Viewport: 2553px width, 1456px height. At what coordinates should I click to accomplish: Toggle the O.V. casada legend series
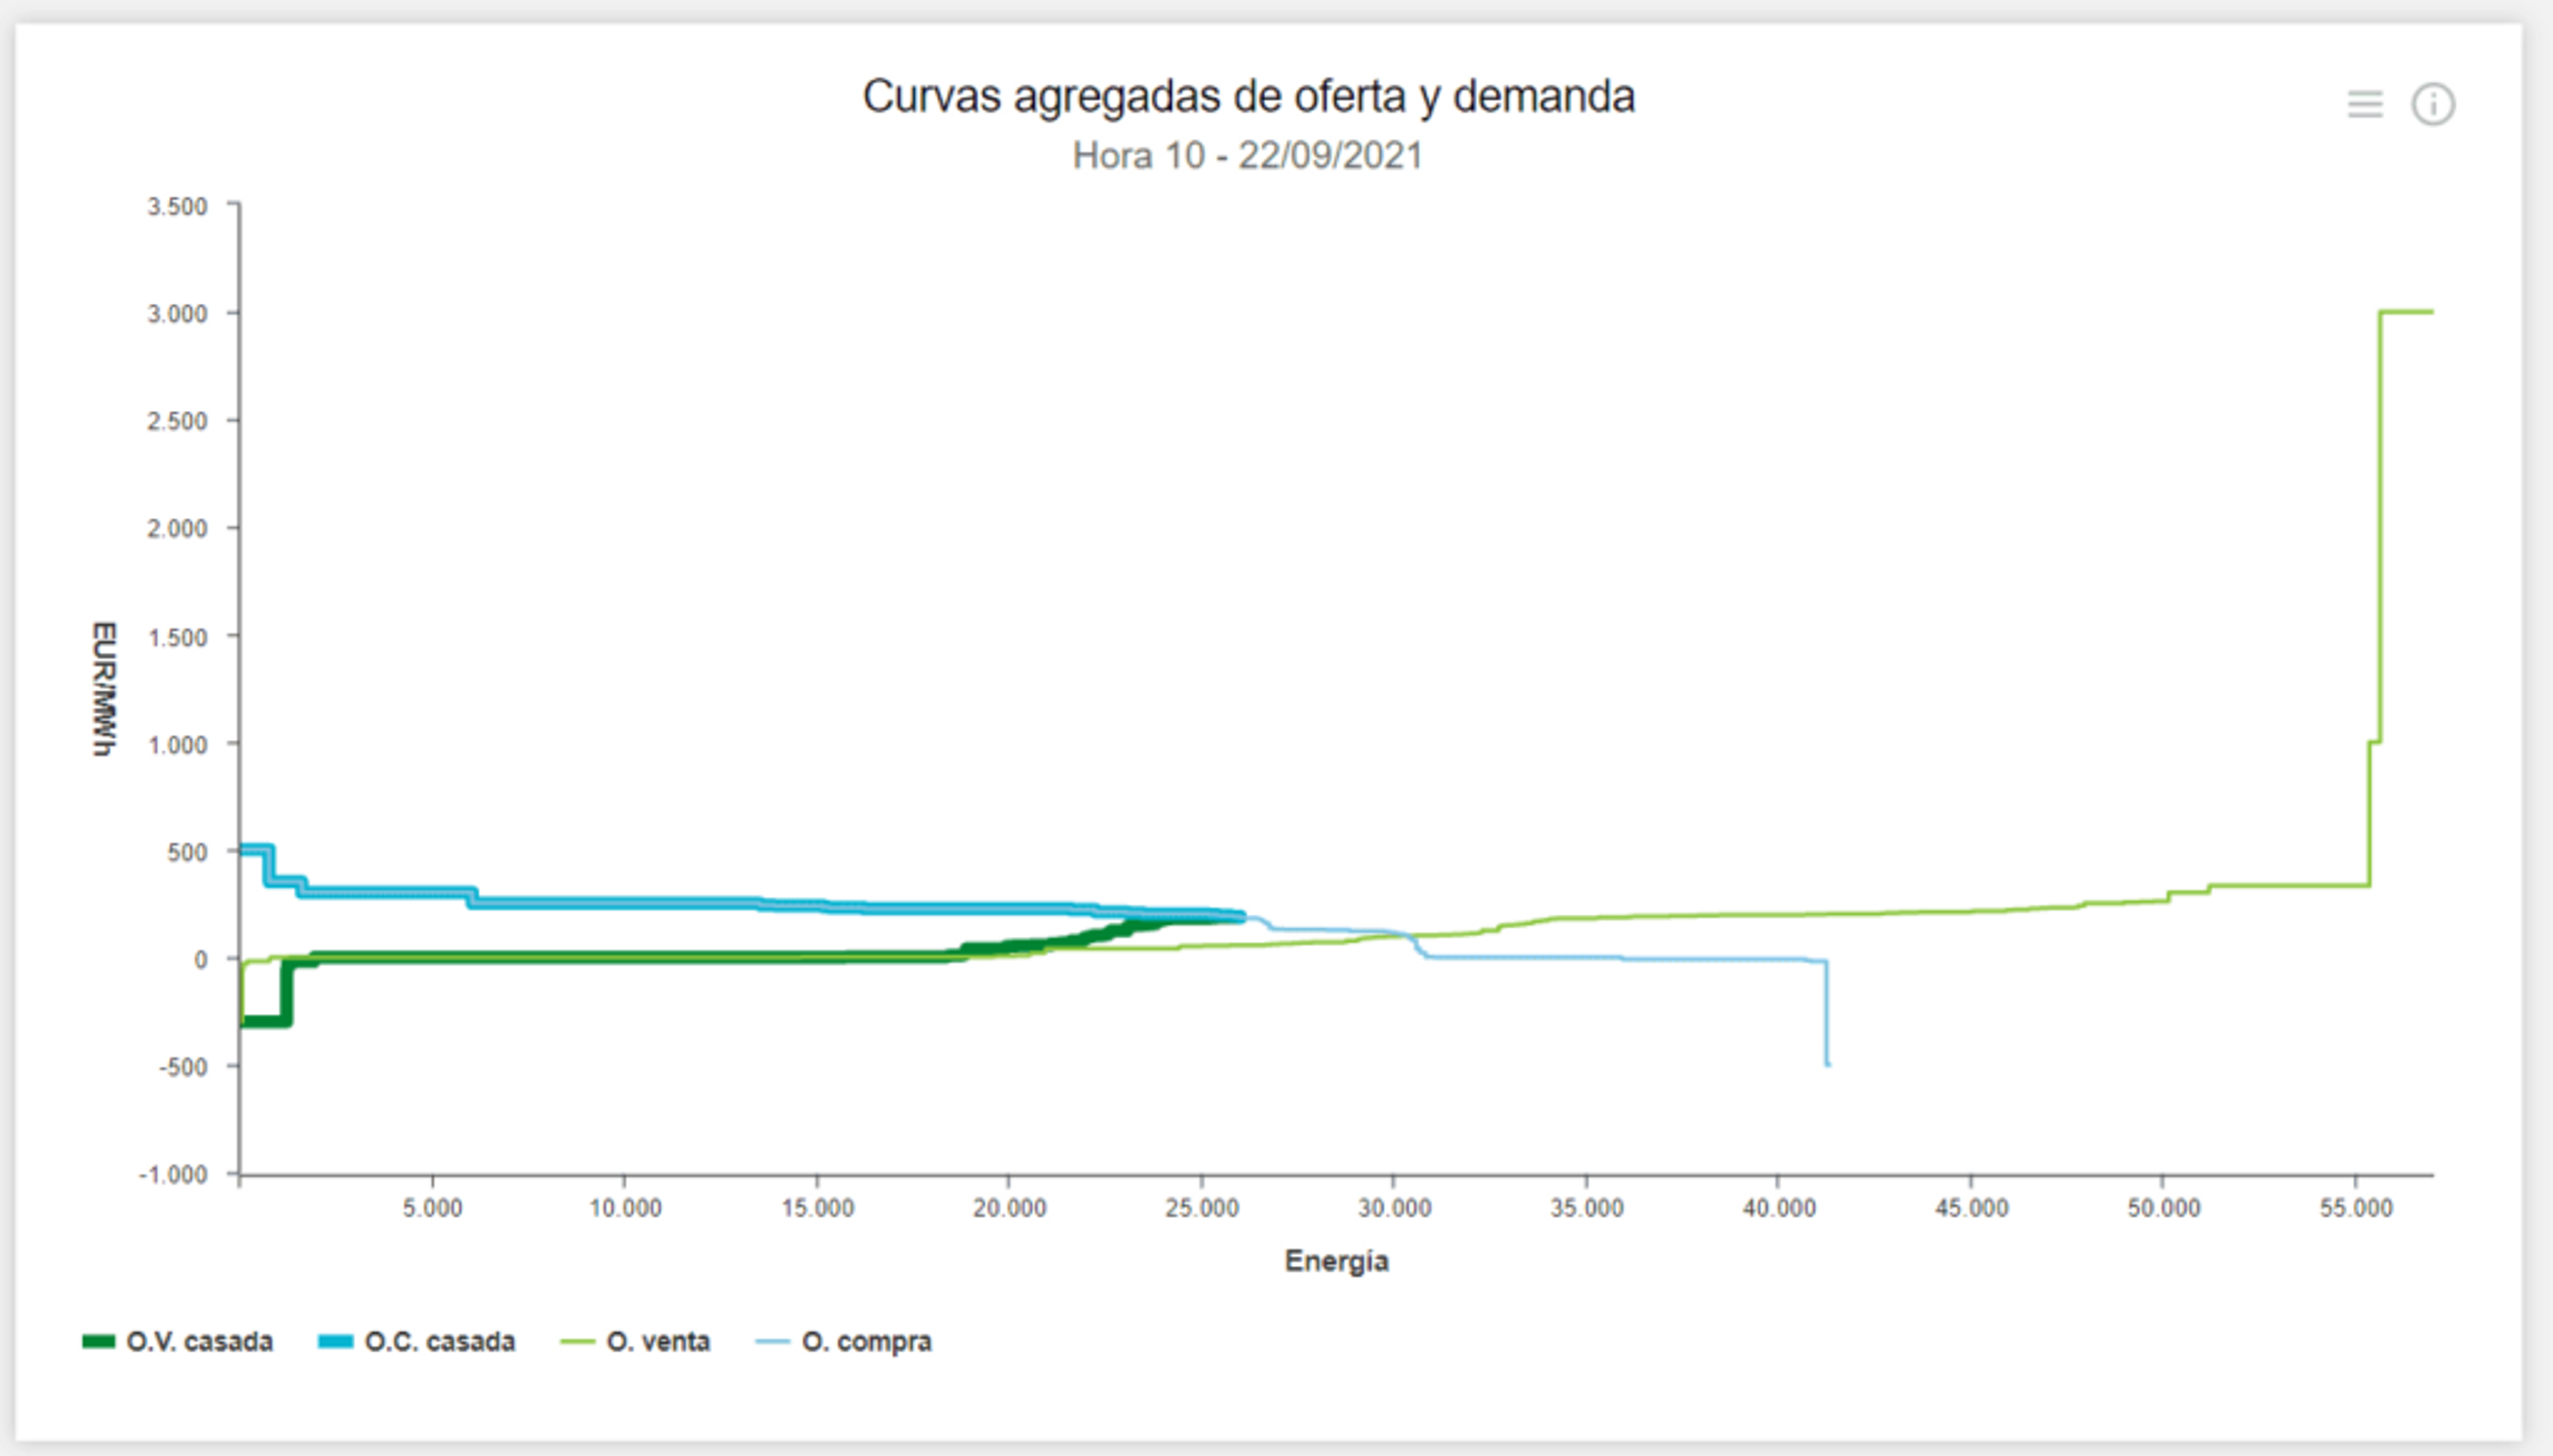pyautogui.click(x=199, y=1342)
